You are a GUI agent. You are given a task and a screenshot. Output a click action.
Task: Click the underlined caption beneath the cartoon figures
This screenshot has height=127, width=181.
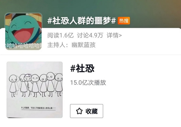(x=38, y=108)
